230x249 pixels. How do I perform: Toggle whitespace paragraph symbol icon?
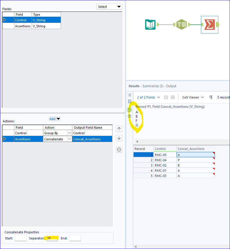click(x=211, y=97)
